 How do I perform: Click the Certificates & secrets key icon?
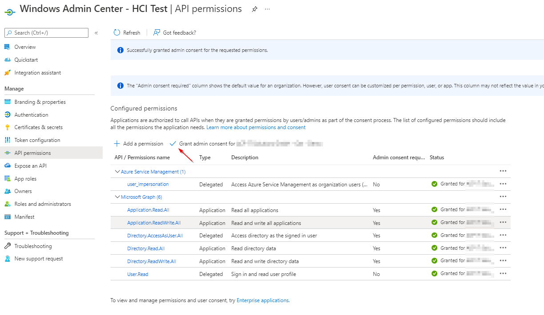[x=8, y=127]
